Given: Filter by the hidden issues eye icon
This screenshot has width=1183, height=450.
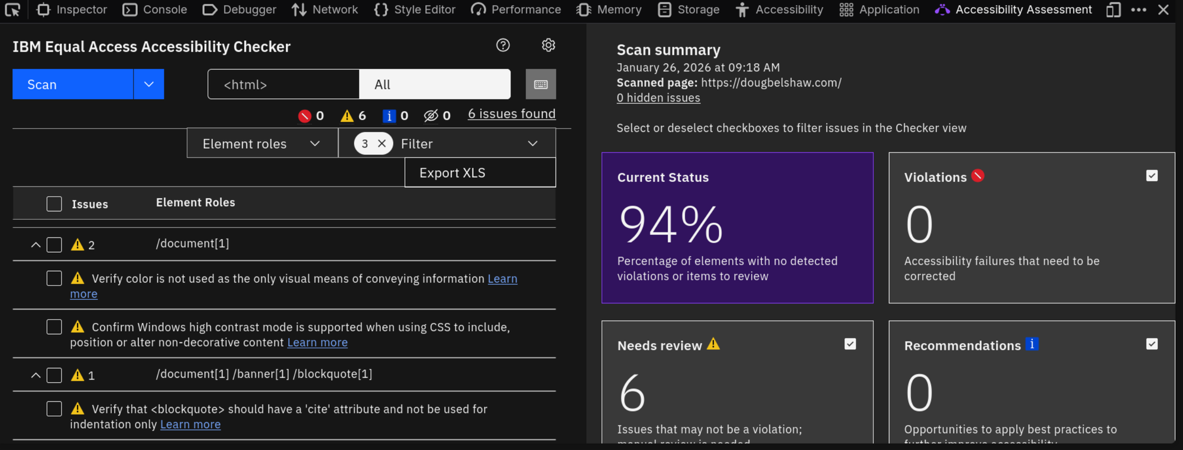Looking at the screenshot, I should pos(437,116).
